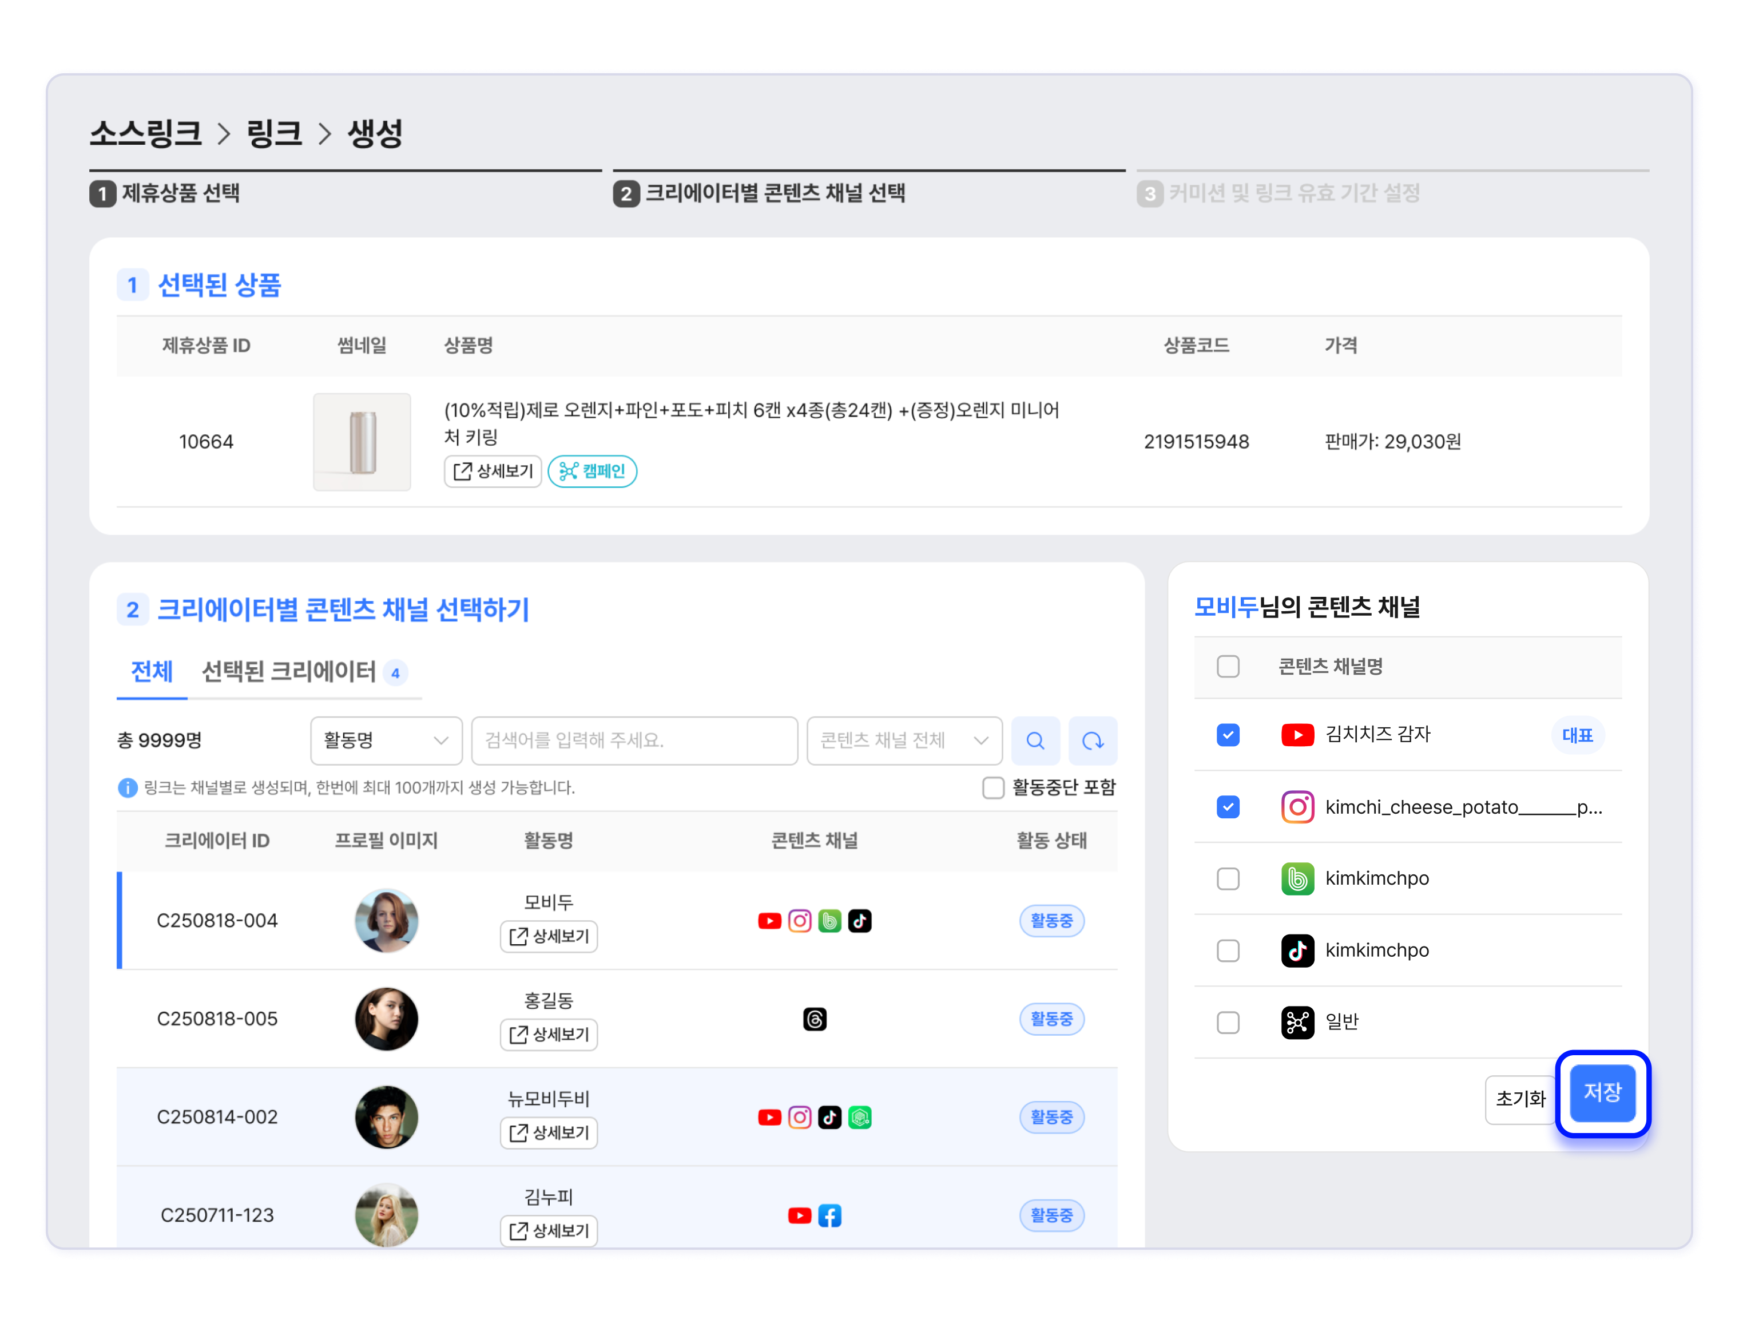Expand the 콘텐츠 채널 전체 dropdown
Image resolution: width=1739 pixels, height=1323 pixels.
tap(904, 740)
